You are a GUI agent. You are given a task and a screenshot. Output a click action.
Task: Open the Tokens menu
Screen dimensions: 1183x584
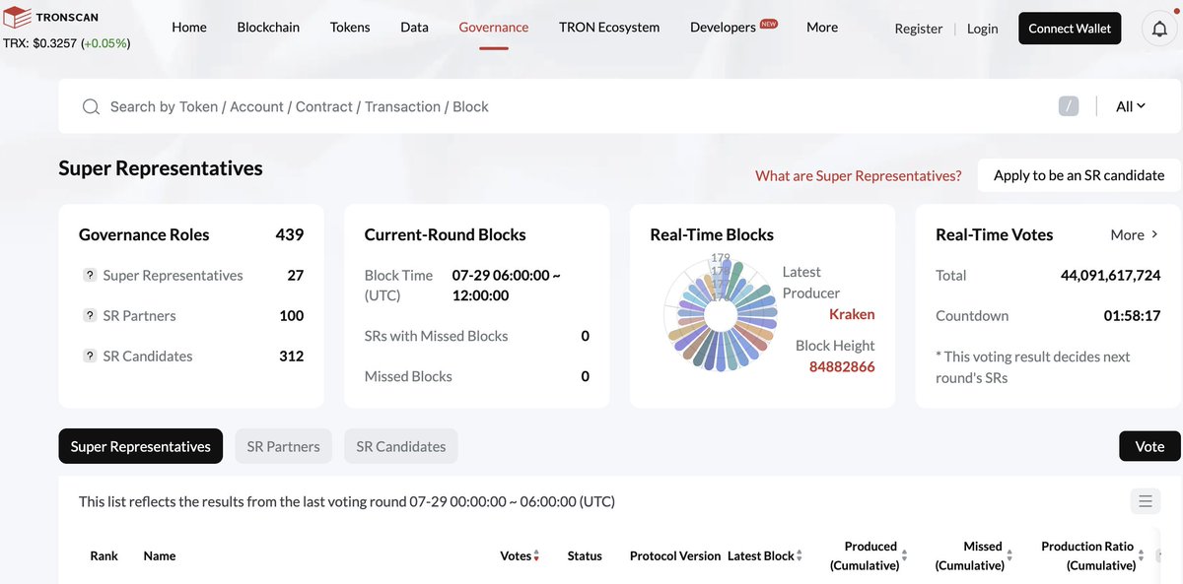(350, 27)
